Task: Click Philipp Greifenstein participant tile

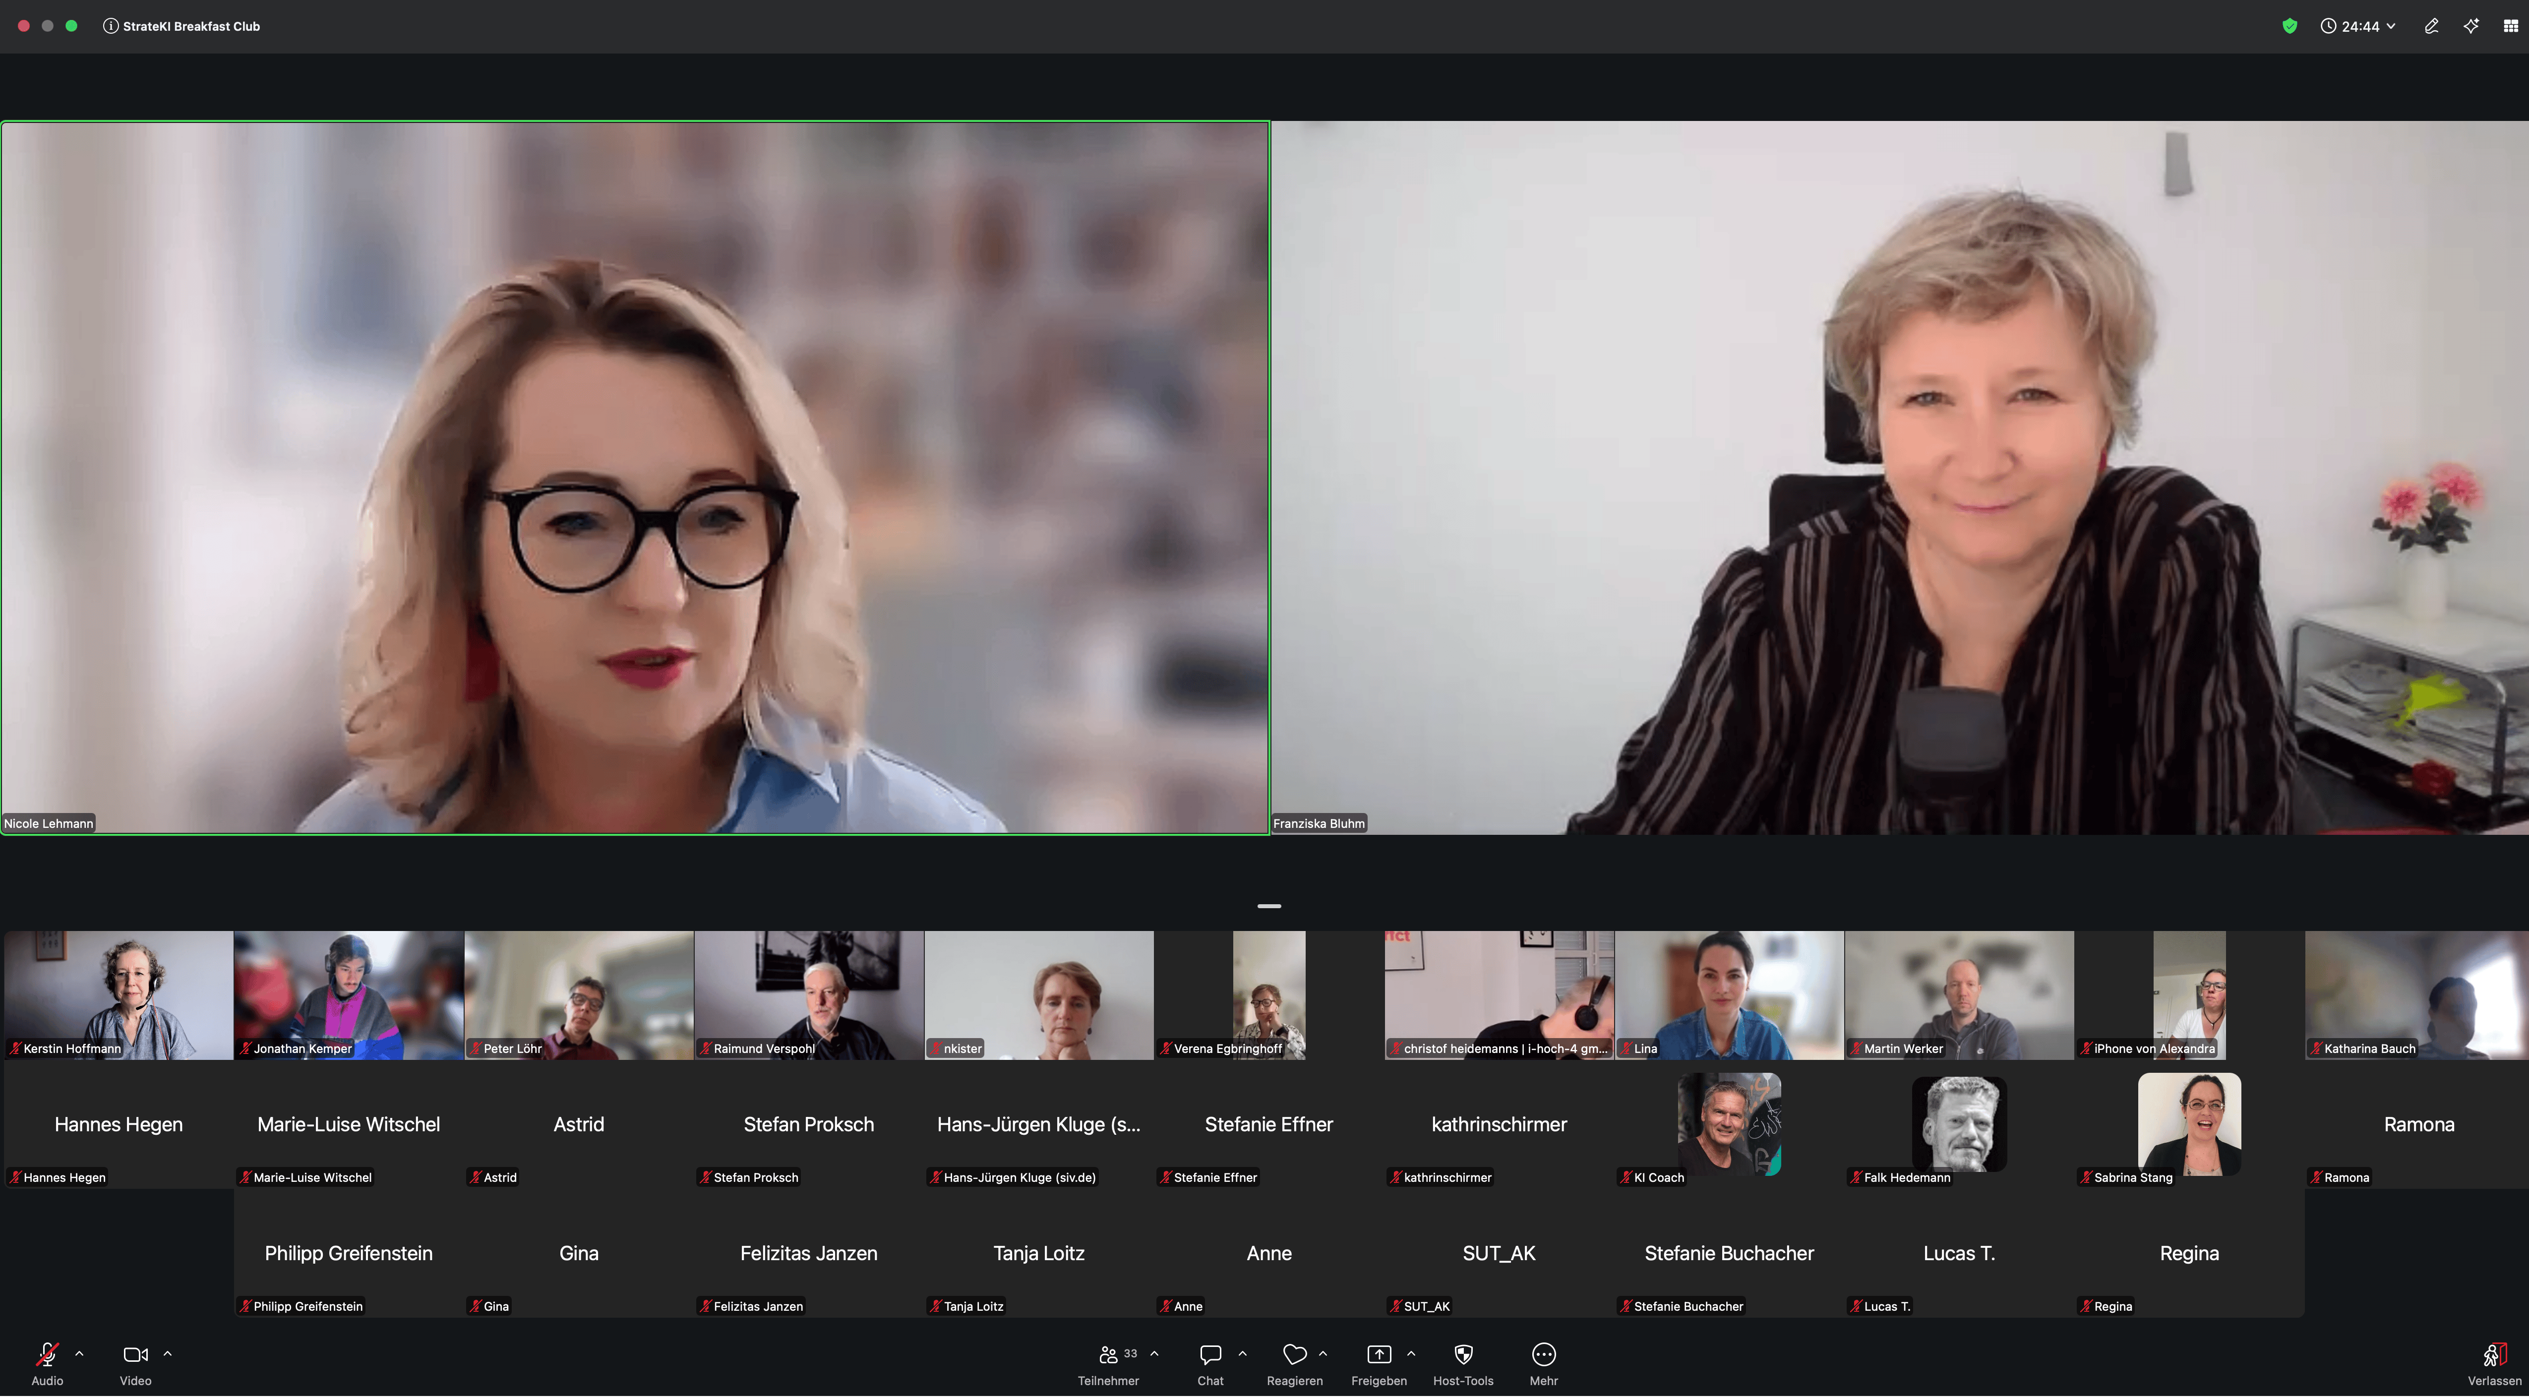Action: 349,1254
